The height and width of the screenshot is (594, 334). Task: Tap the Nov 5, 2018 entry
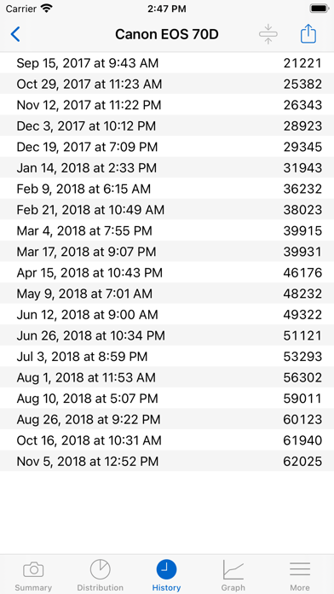pyautogui.click(x=167, y=461)
